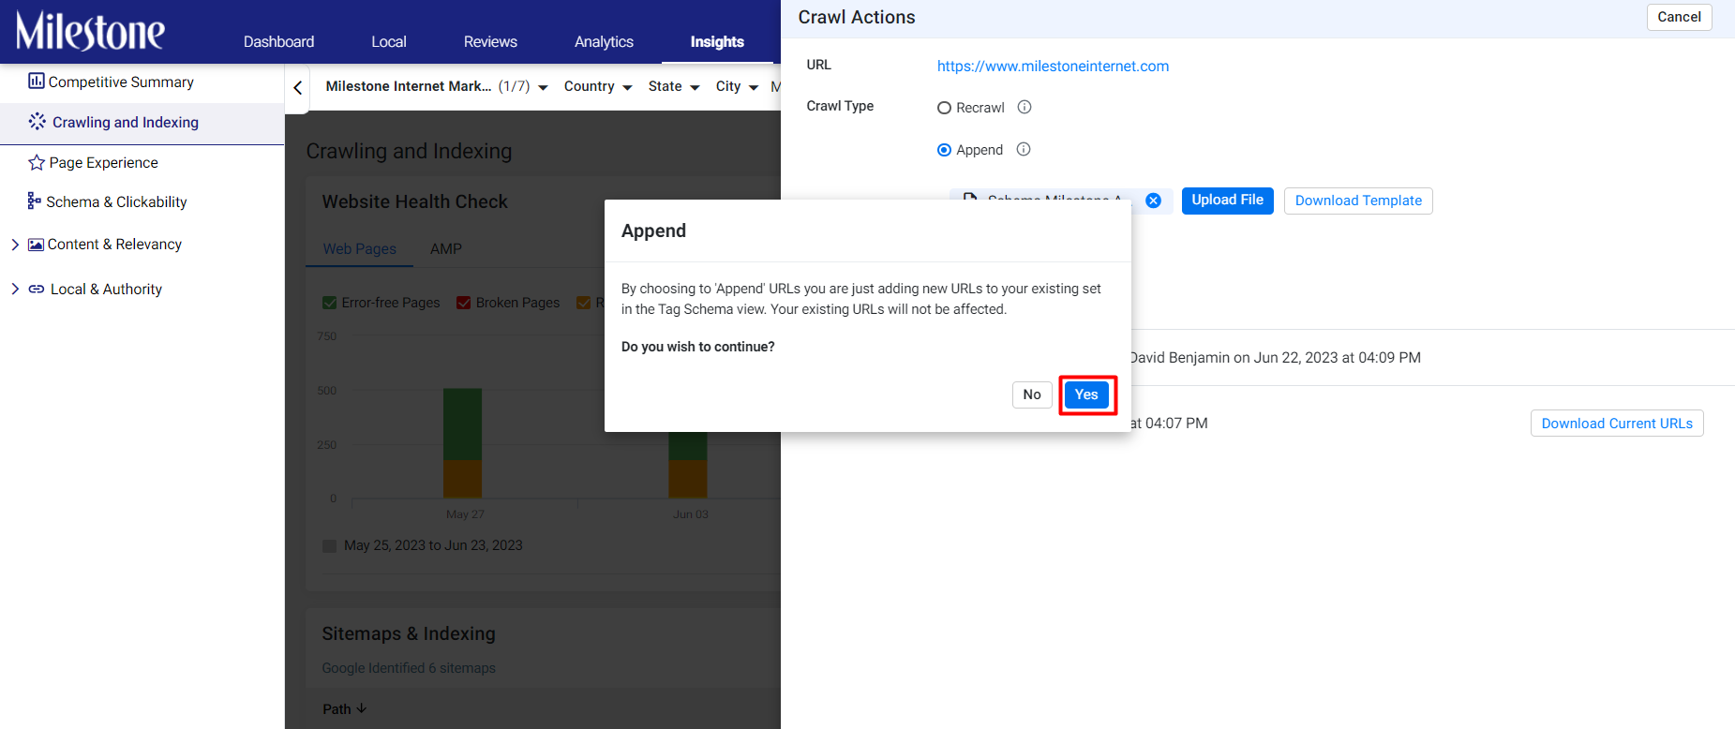Select the Recrawl radio button
This screenshot has height=729, width=1735.
pyautogui.click(x=944, y=108)
